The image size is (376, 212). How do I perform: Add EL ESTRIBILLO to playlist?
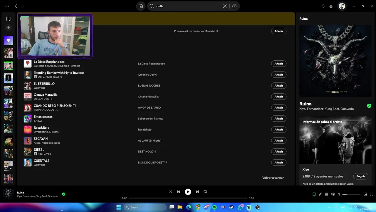coord(279,86)
